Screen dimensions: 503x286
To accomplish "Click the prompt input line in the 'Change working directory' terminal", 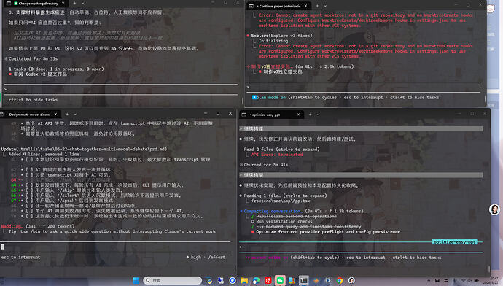I will 121,90.
